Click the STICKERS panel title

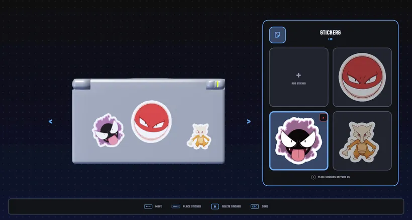point(330,33)
